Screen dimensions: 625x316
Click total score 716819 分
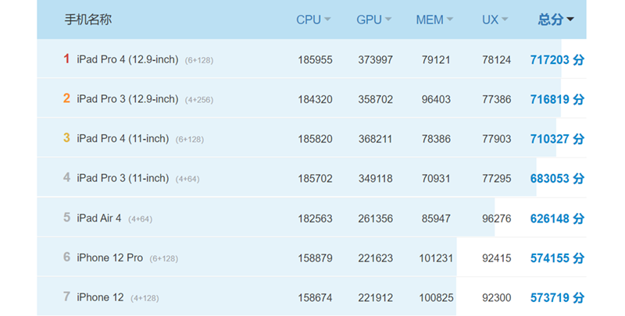[556, 99]
